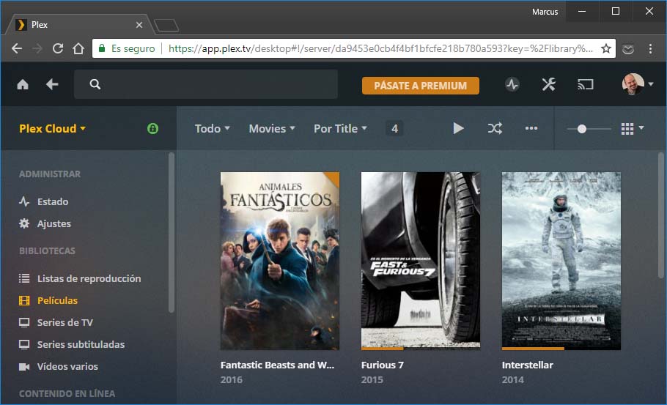The width and height of the screenshot is (667, 405).
Task: Close the Plex browser tab
Action: click(x=139, y=25)
